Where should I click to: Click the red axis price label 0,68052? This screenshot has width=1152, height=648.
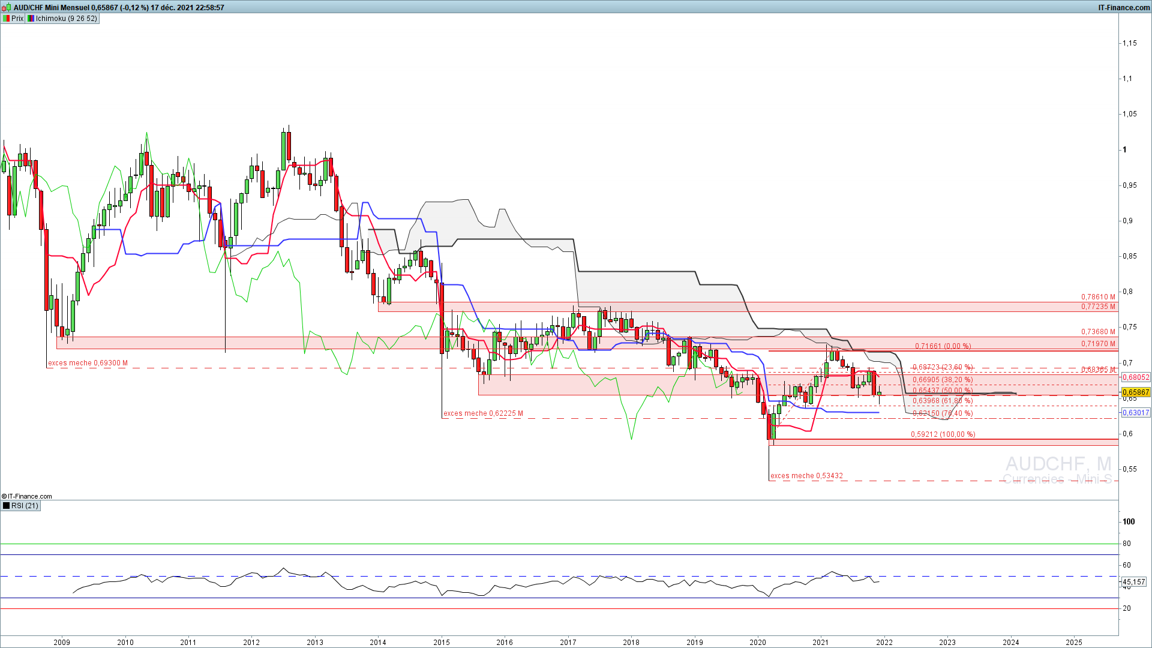tap(1136, 377)
